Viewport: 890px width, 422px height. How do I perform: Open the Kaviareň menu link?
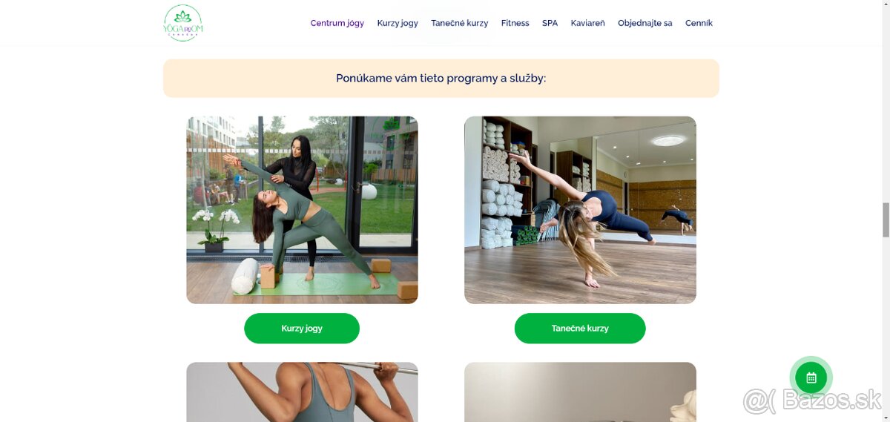tap(587, 23)
